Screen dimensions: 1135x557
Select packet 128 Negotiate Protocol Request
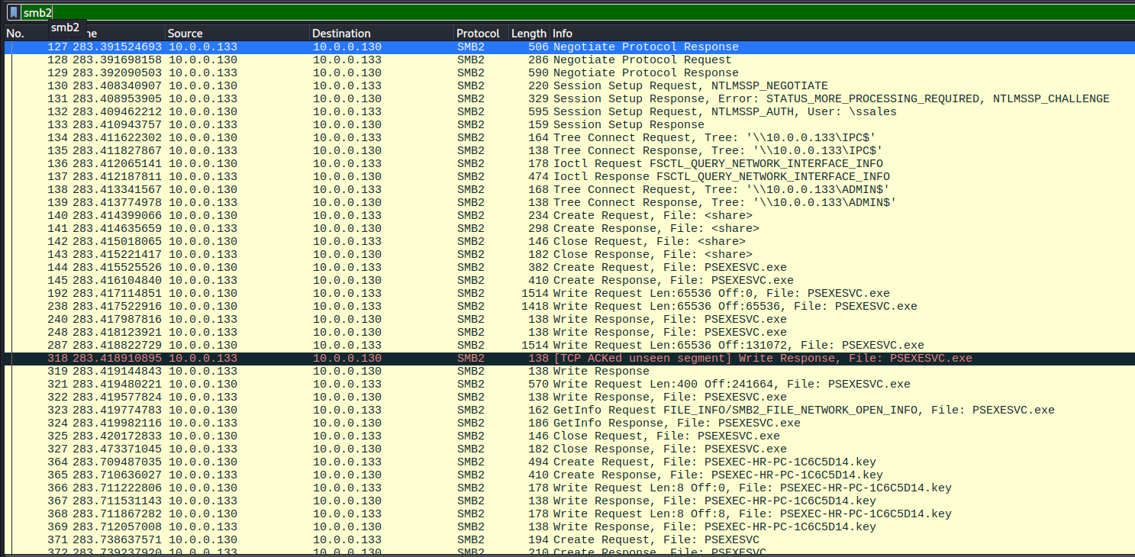pyautogui.click(x=569, y=60)
